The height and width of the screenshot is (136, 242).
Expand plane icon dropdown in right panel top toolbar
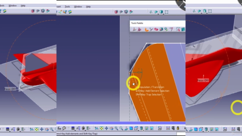(x=202, y=13)
